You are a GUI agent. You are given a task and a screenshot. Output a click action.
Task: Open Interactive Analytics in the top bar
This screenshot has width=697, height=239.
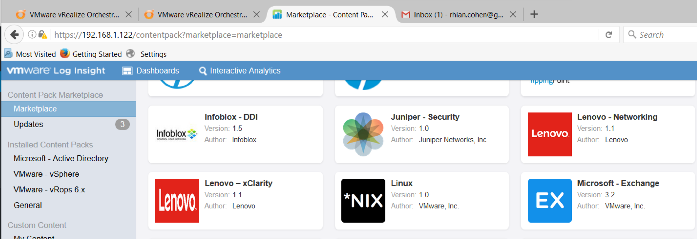[x=240, y=71]
